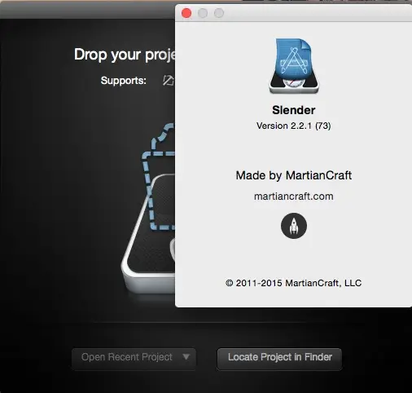Click the zoom button of About window

[219, 13]
